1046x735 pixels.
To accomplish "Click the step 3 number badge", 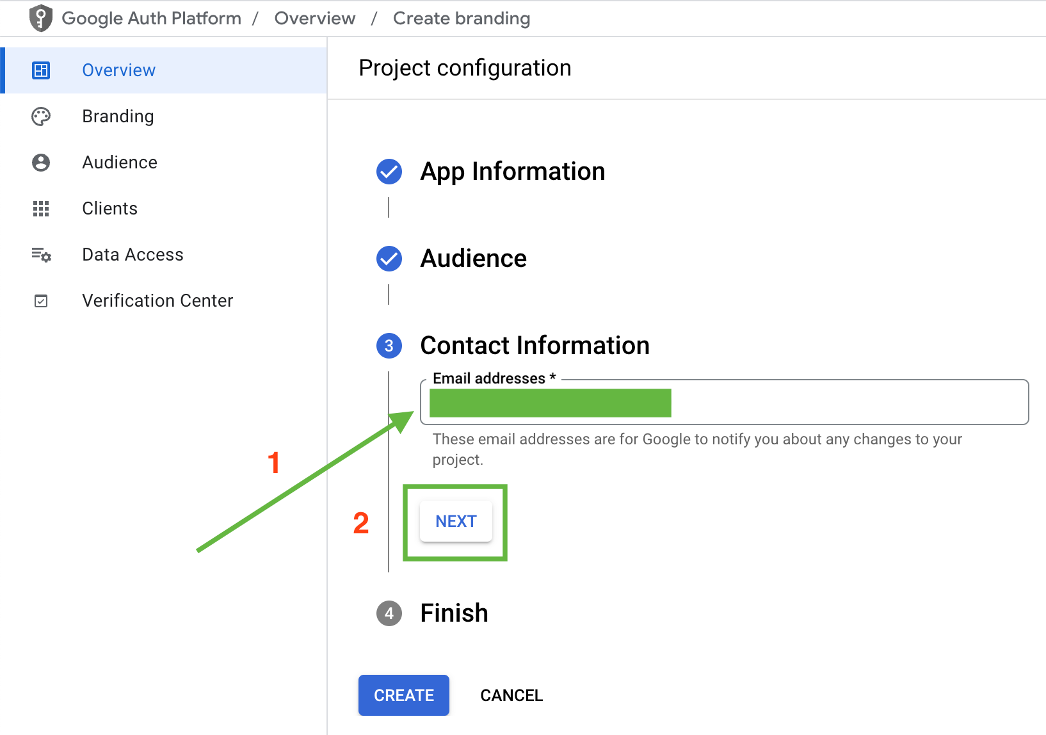I will tap(389, 346).
